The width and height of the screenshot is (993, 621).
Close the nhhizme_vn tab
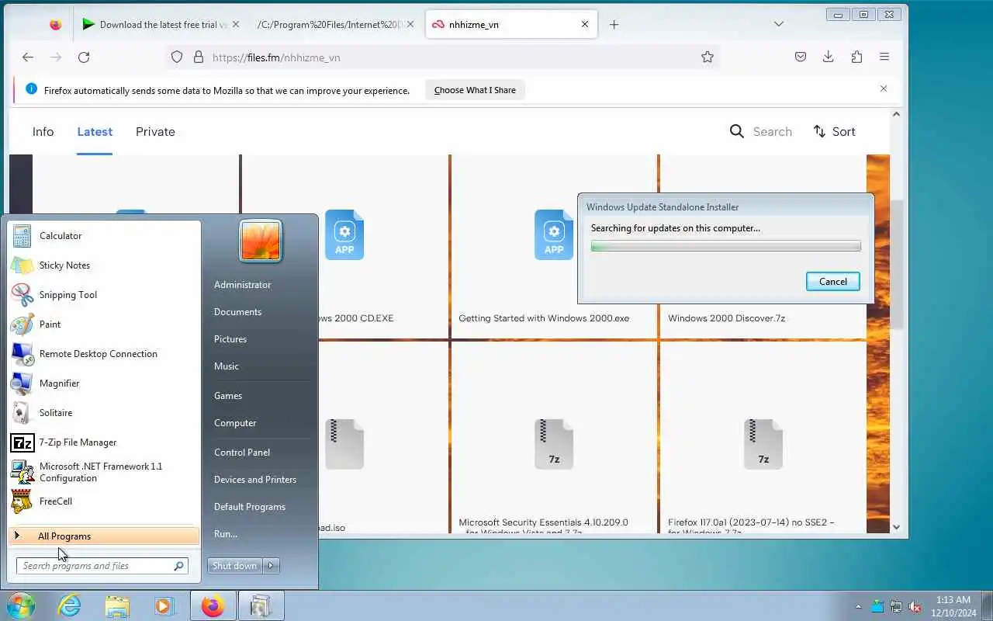point(585,24)
